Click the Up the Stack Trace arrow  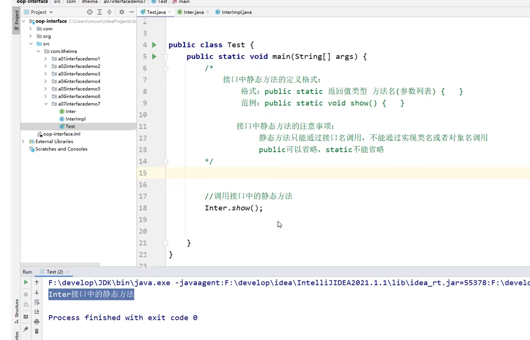(x=37, y=282)
